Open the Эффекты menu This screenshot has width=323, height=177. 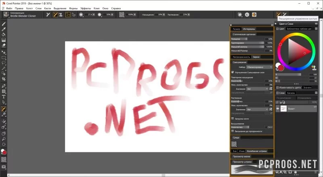(x=86, y=8)
